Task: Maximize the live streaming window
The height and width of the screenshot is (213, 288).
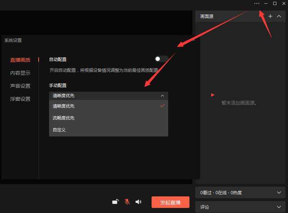Action: [275, 4]
